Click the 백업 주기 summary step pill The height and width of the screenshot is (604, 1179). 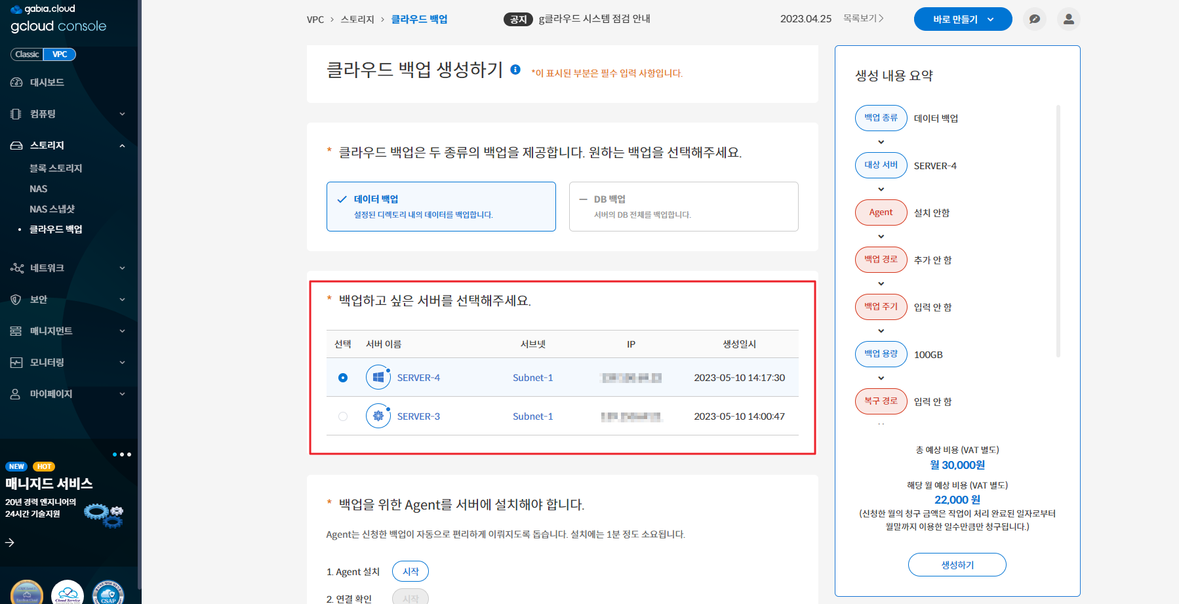[881, 307]
